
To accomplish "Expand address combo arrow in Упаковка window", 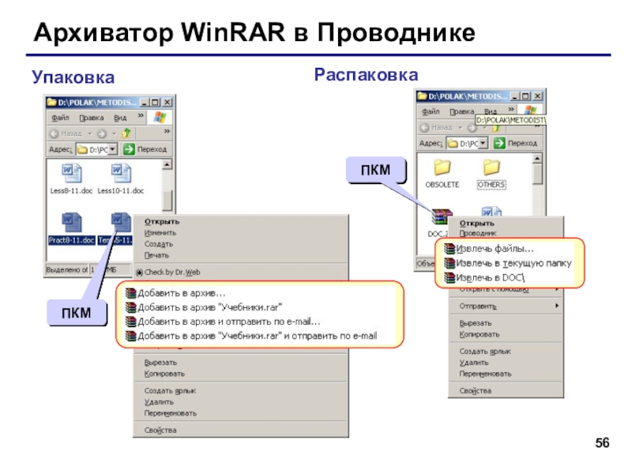I will [x=113, y=149].
